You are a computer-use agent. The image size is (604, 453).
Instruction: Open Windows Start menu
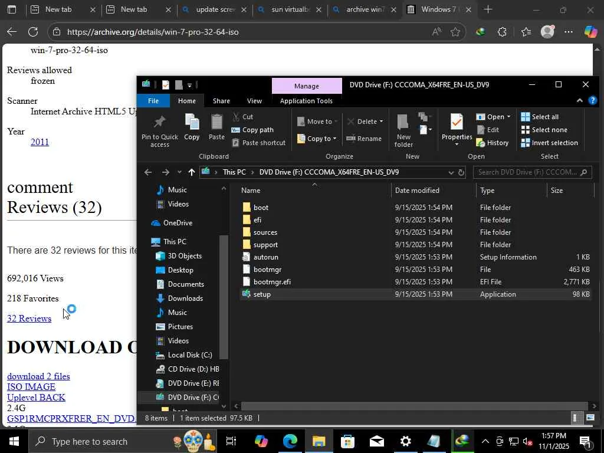14,441
